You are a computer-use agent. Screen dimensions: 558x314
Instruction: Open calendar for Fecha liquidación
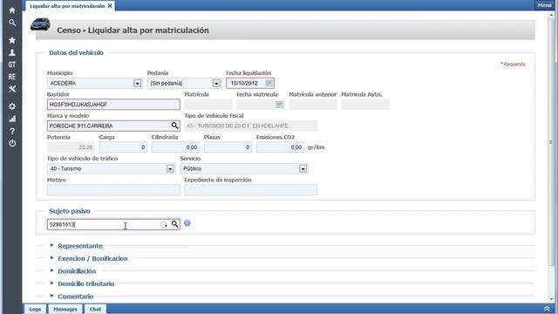(x=269, y=83)
